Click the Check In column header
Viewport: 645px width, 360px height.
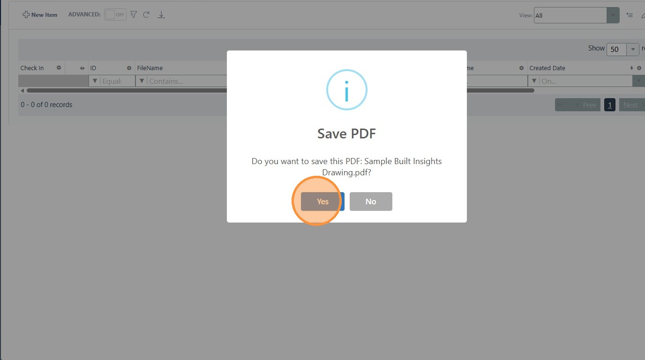coord(32,68)
